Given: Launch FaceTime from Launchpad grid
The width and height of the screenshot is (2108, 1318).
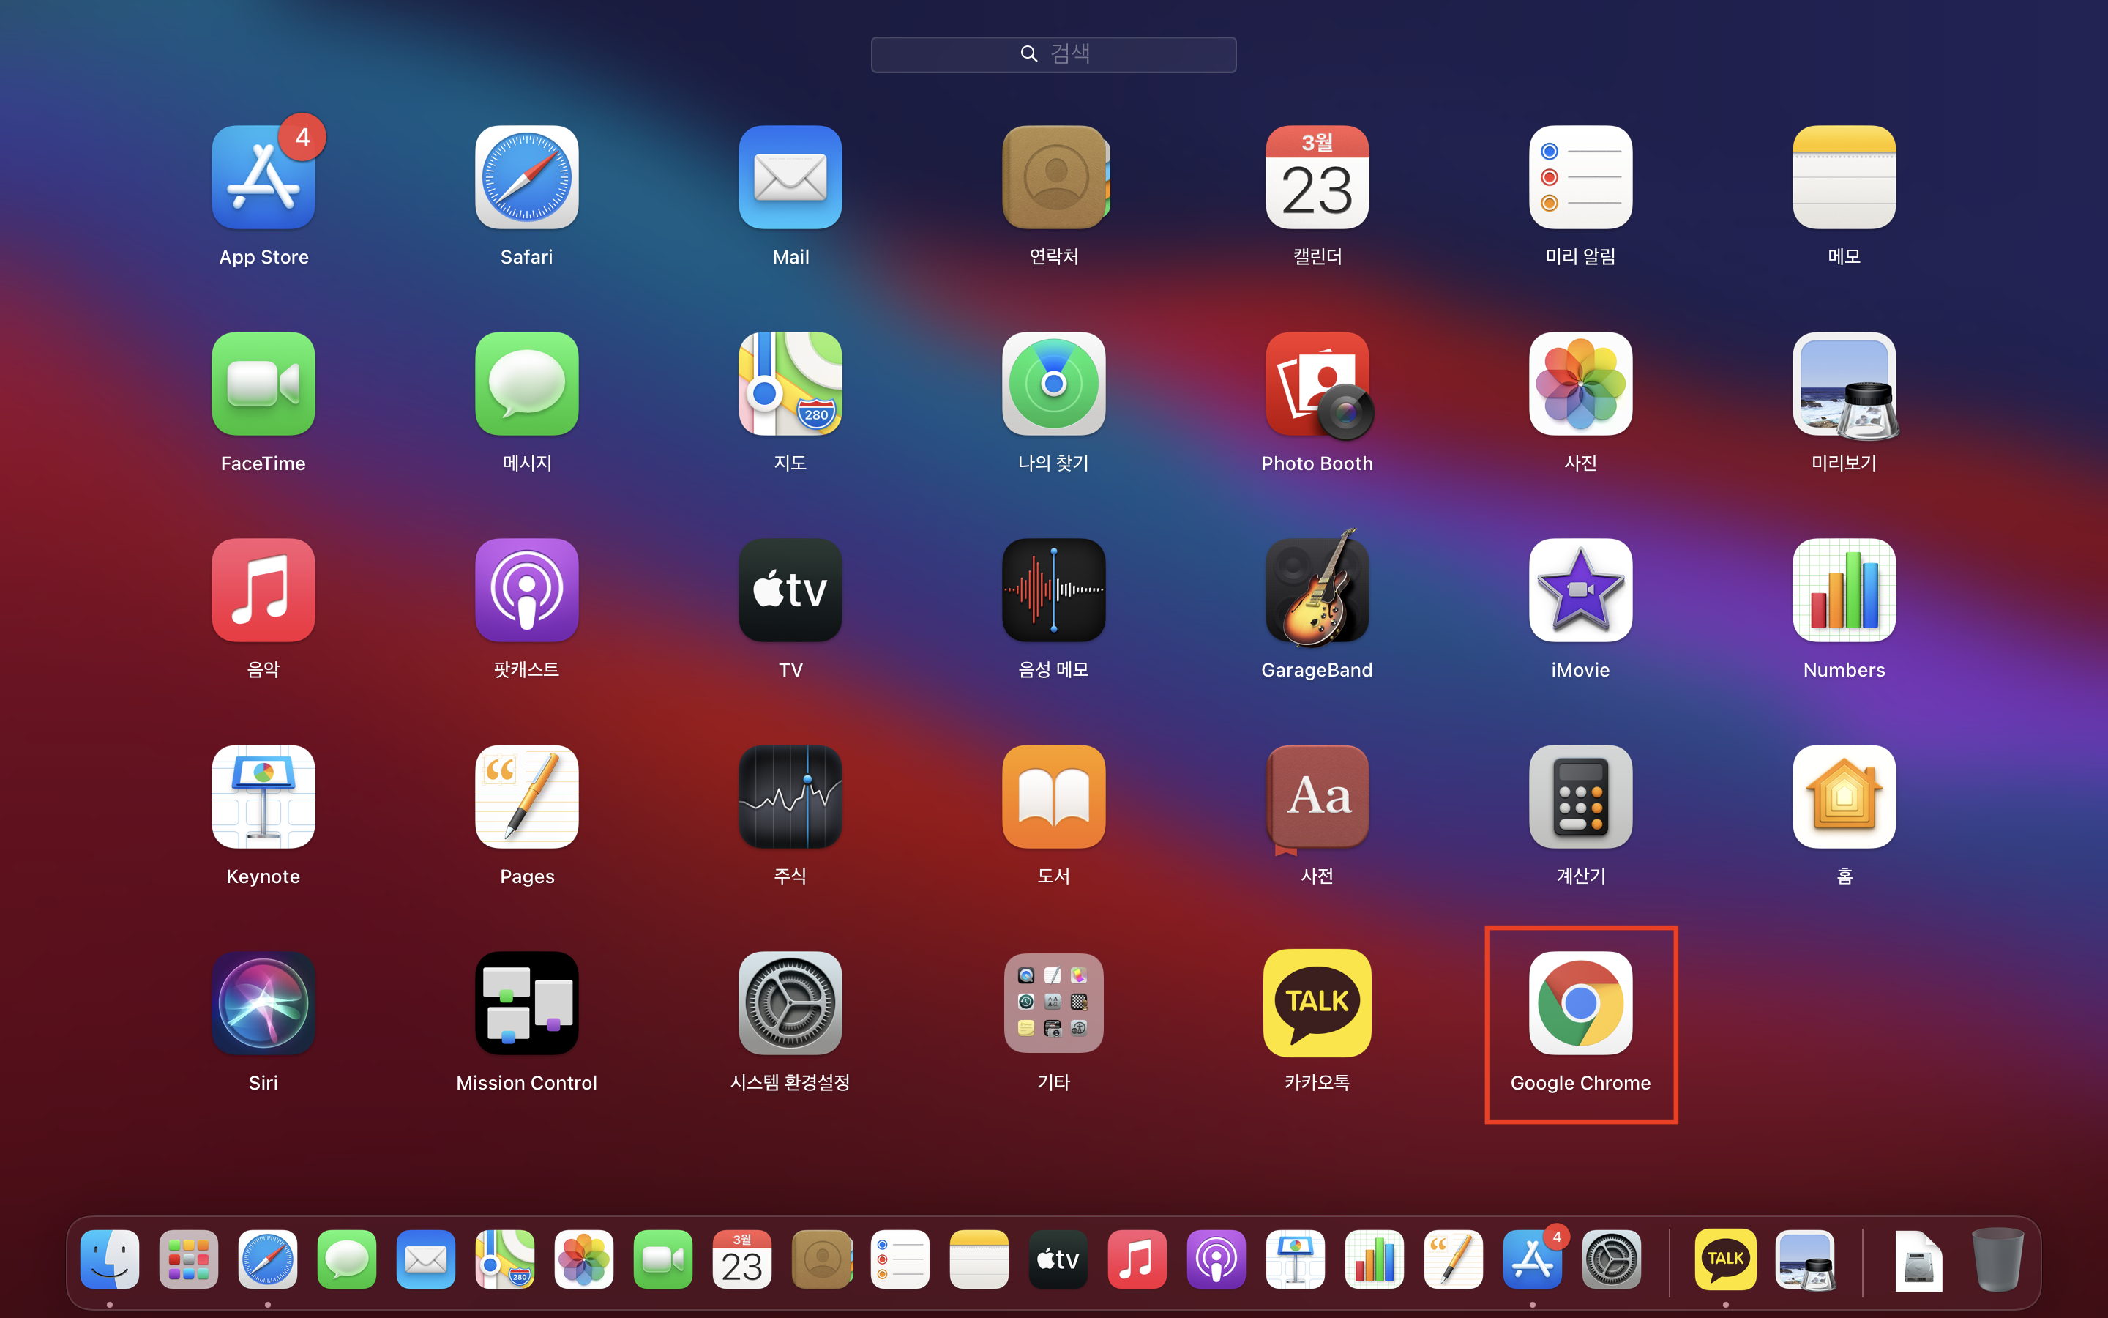Looking at the screenshot, I should point(263,384).
